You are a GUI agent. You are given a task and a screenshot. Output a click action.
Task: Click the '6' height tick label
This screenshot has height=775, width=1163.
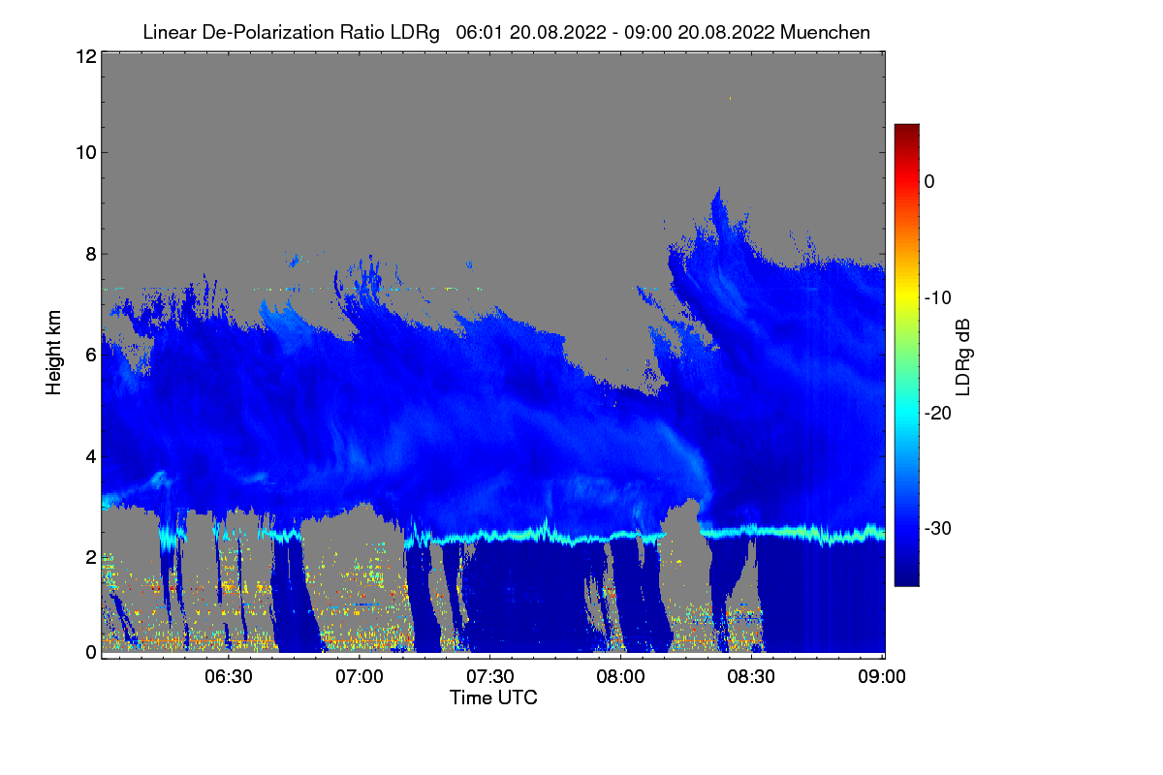pyautogui.click(x=91, y=355)
